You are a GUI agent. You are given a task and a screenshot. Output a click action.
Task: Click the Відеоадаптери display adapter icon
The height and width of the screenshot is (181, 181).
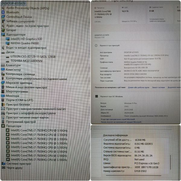(3, 34)
